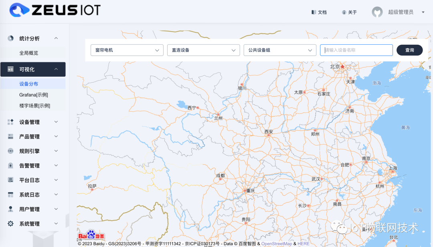Open the 楼宇场景[示例] menu item
Screen dimensions: 433x247
[35, 106]
